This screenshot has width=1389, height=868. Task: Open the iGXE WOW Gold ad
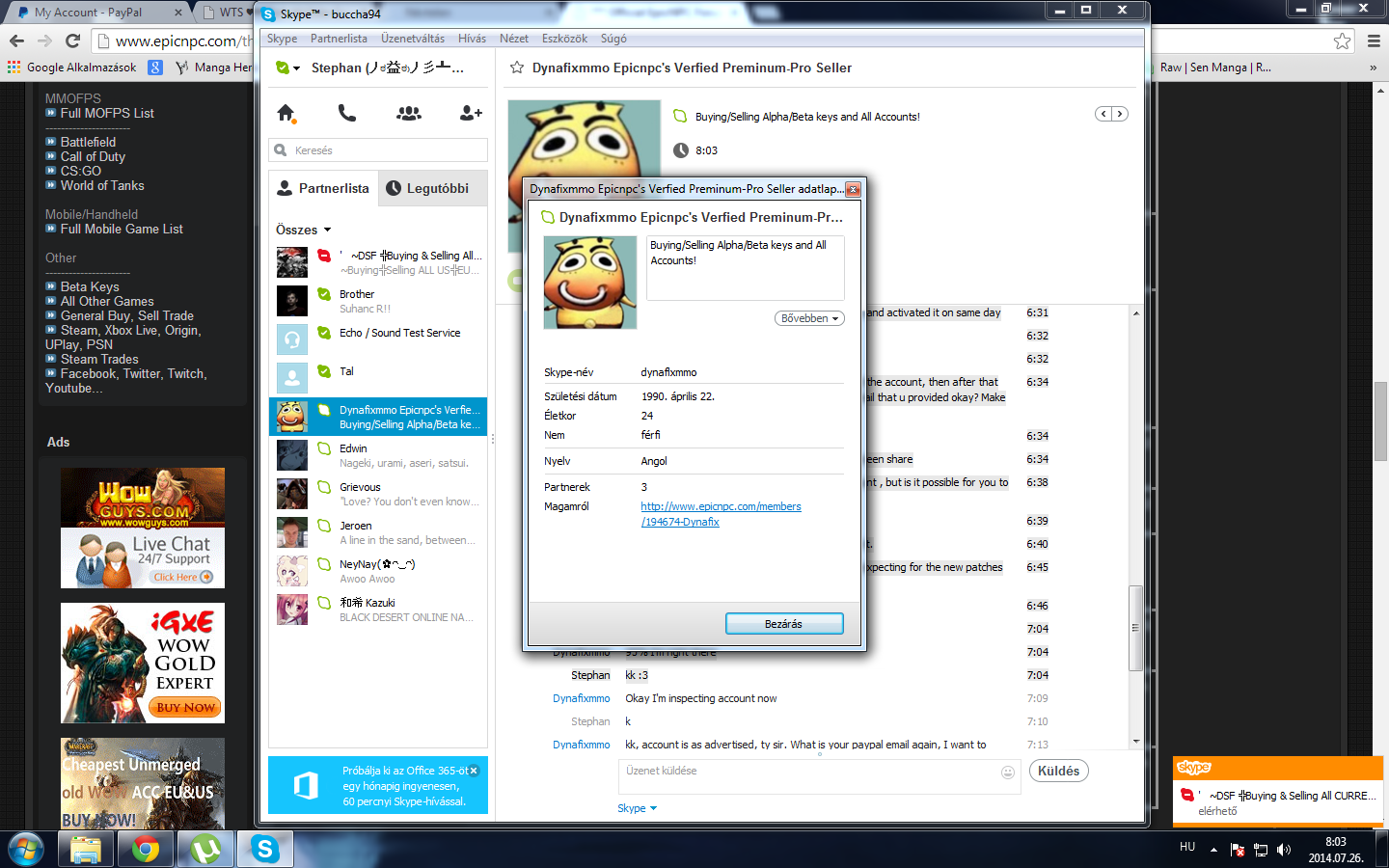[143, 663]
